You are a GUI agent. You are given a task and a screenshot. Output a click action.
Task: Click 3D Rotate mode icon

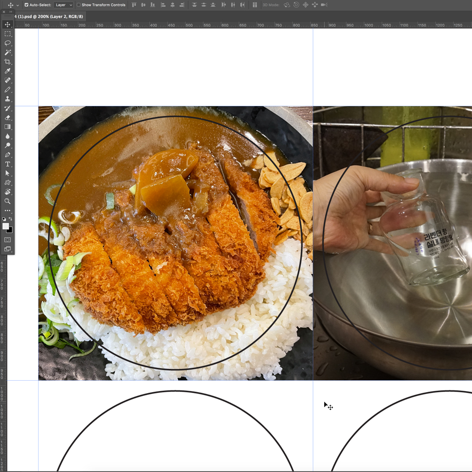coord(287,5)
